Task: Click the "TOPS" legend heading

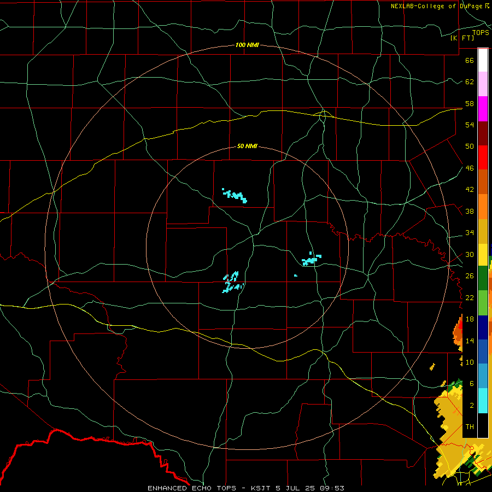Action: pos(481,33)
